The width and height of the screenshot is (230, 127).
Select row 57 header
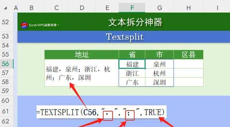click(x=6, y=73)
